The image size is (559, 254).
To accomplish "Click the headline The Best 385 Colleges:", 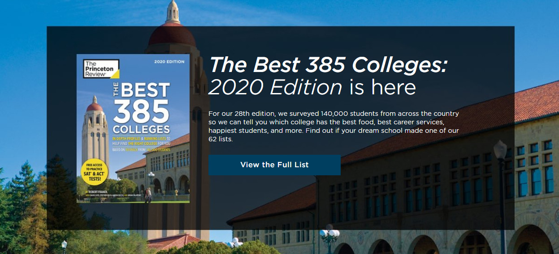I will coord(328,65).
